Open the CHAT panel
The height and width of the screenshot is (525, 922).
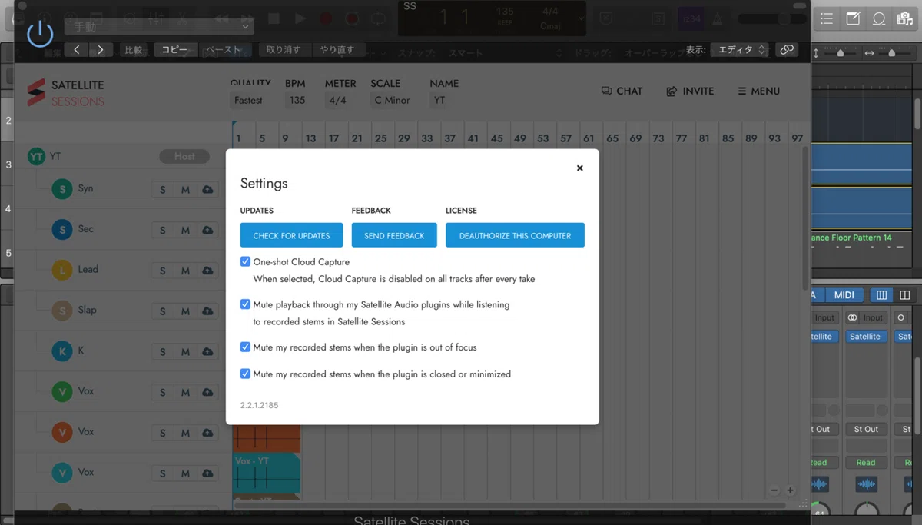(x=622, y=91)
